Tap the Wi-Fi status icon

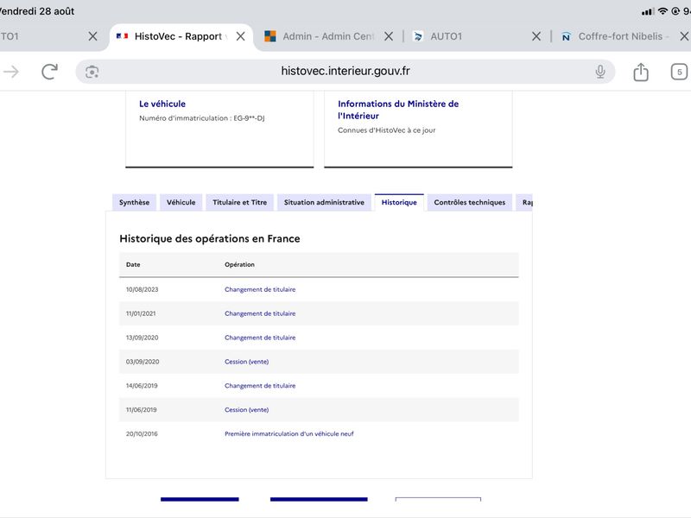[662, 11]
